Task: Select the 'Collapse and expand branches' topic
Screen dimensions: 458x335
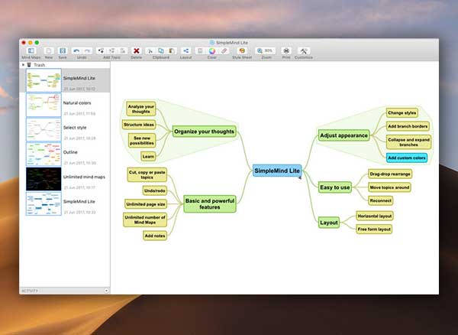Action: [408, 142]
